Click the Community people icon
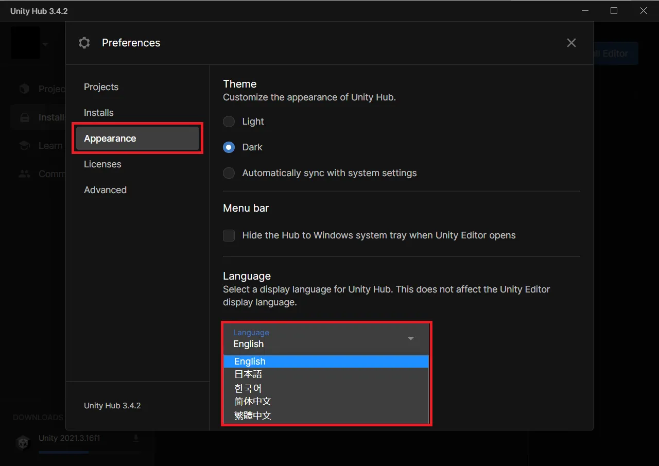This screenshot has height=466, width=659. tap(24, 174)
